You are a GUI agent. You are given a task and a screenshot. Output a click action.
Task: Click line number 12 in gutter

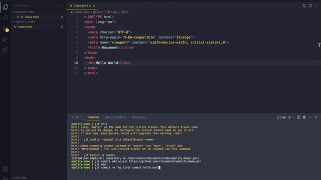(x=76, y=73)
